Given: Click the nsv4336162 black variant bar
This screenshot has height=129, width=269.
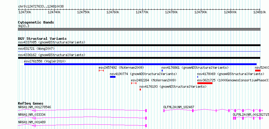Looking at the screenshot, I should (139, 58).
